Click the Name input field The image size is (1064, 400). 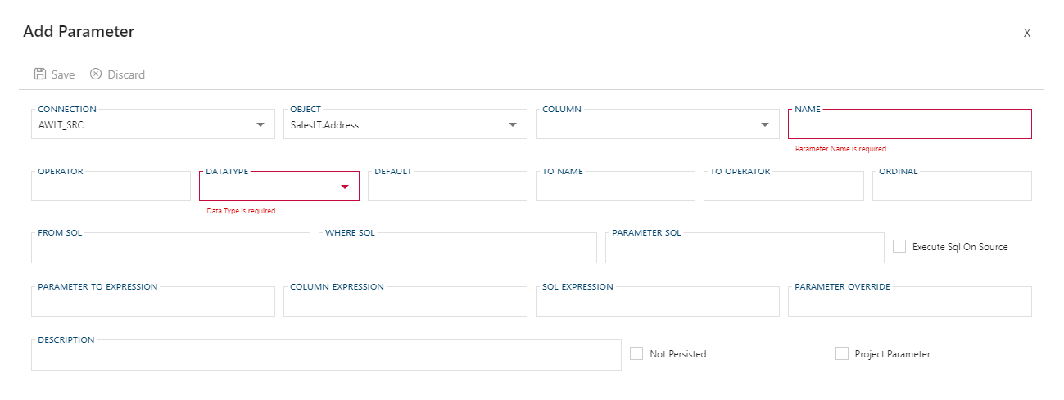(x=909, y=125)
